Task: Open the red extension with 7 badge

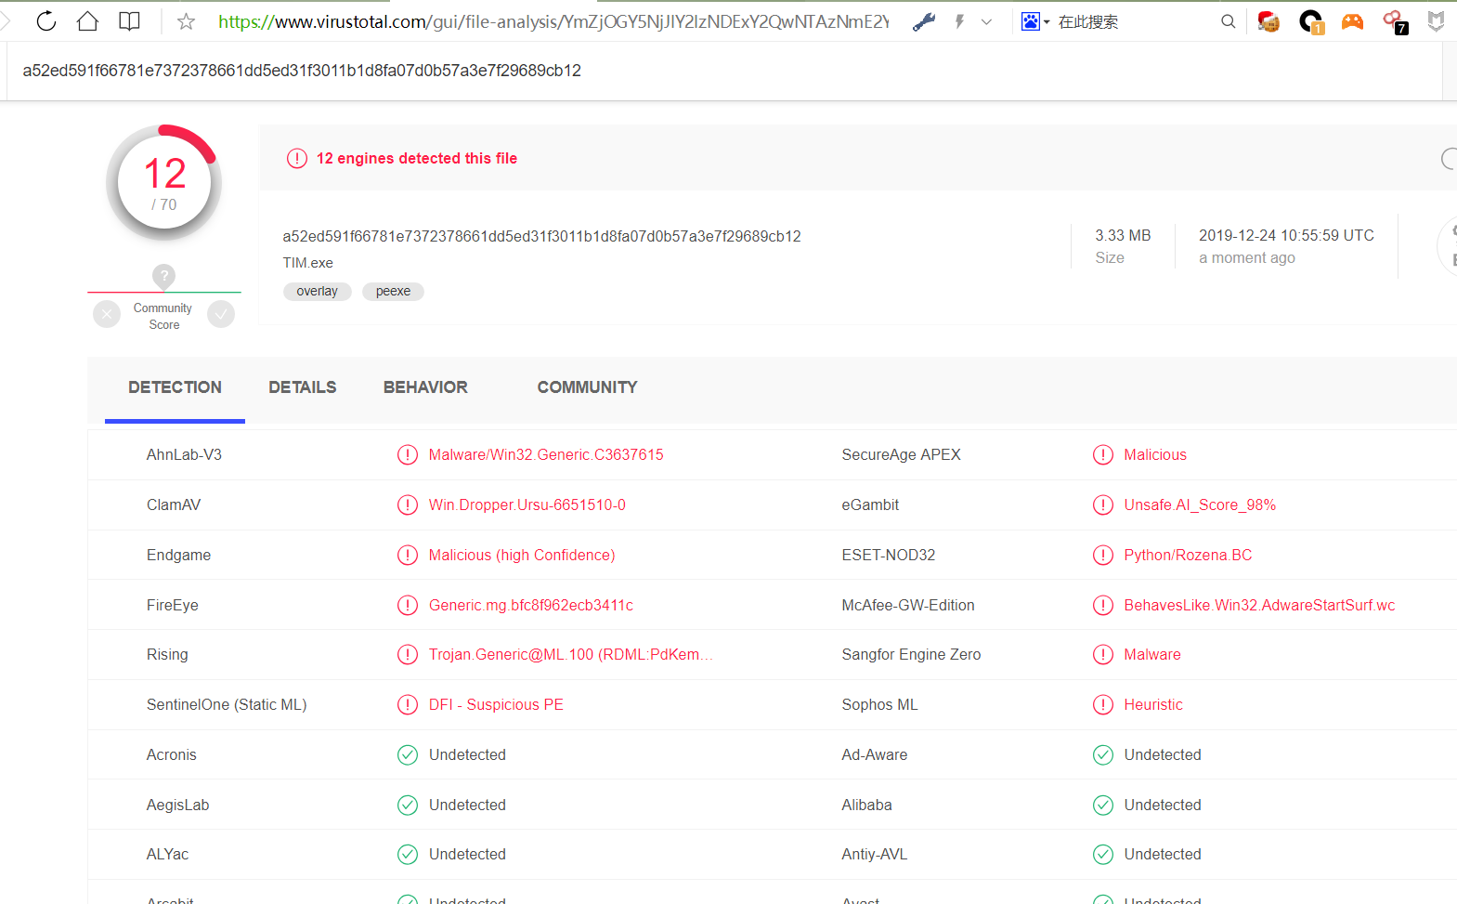Action: pos(1395,21)
